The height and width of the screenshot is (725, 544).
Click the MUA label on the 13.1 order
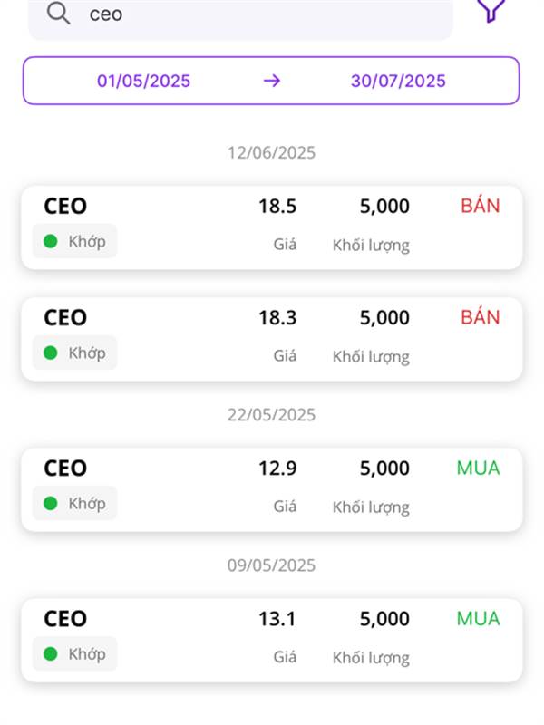coord(478,618)
